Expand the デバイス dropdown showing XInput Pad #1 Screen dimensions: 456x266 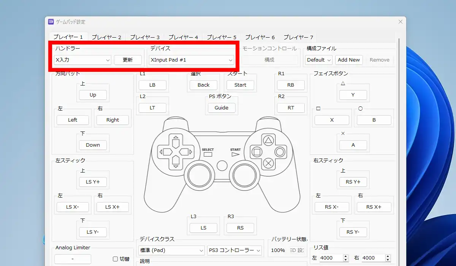pyautogui.click(x=191, y=60)
